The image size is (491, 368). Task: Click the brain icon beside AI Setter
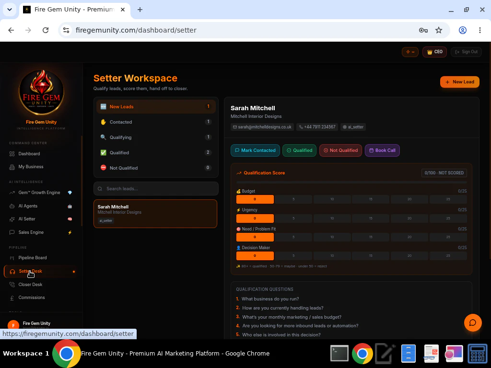[70, 219]
